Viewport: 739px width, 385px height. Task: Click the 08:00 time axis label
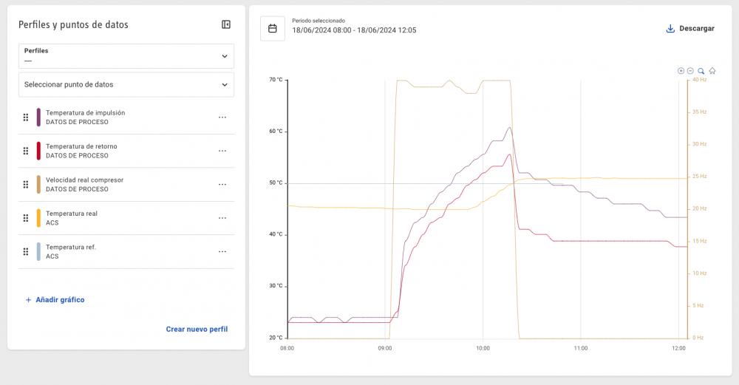pos(287,348)
